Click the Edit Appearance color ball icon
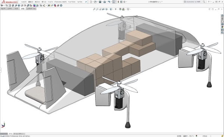 (x=120, y=9)
